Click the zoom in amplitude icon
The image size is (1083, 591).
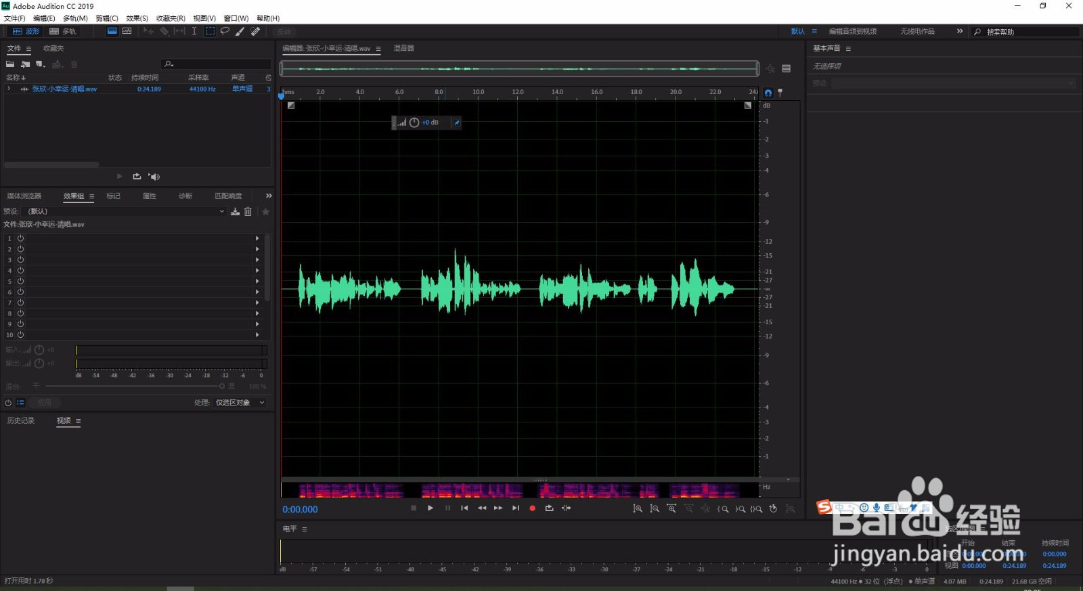(638, 508)
